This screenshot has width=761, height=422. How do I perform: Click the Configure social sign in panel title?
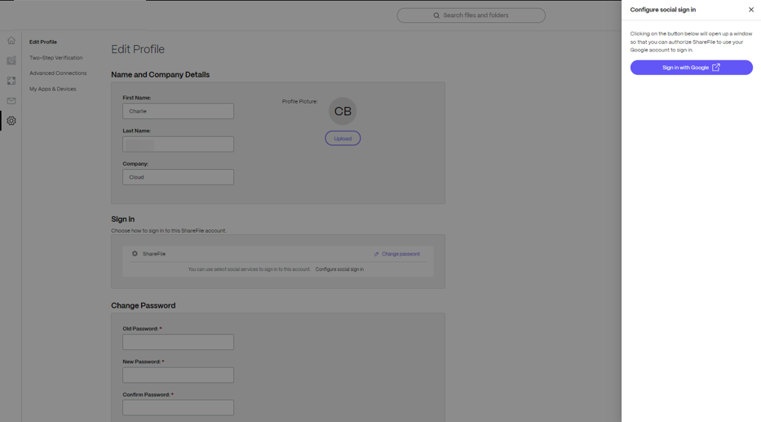coord(662,10)
